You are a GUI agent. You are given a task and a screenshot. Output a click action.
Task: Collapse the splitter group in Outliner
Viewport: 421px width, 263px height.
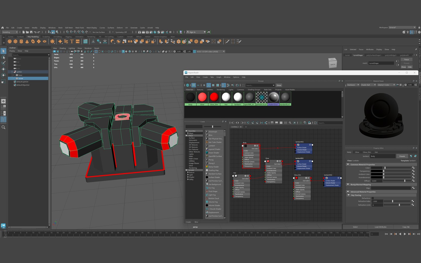[x=12, y=72]
